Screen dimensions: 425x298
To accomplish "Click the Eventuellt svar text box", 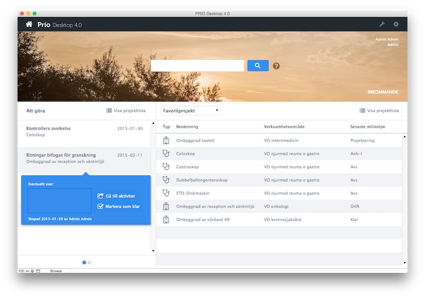I will pos(59,201).
